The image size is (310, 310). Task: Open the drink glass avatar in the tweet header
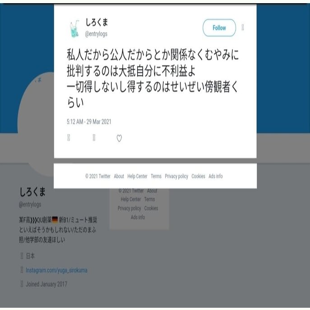coord(74,28)
